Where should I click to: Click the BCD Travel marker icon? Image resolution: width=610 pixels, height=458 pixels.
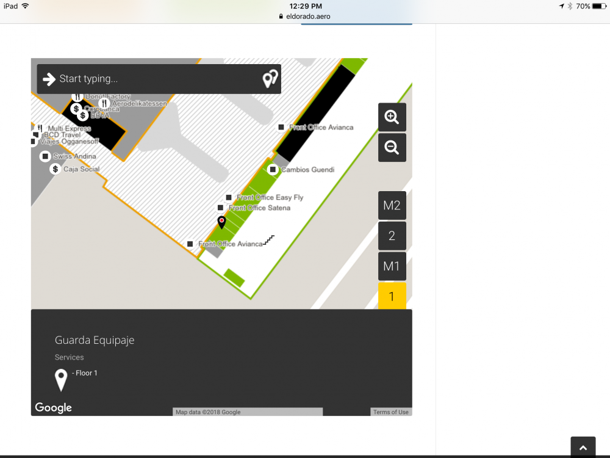tap(36, 135)
